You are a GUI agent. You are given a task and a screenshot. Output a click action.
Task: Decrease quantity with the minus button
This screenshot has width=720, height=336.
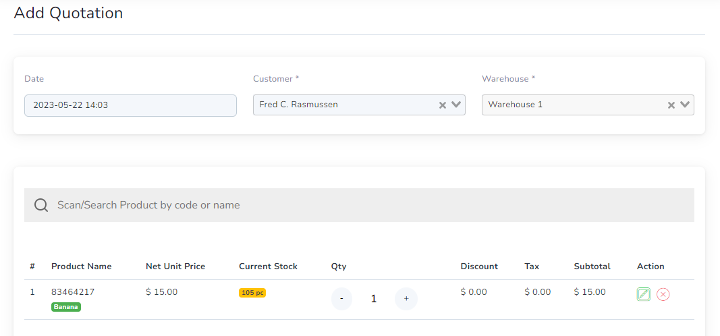tap(341, 299)
